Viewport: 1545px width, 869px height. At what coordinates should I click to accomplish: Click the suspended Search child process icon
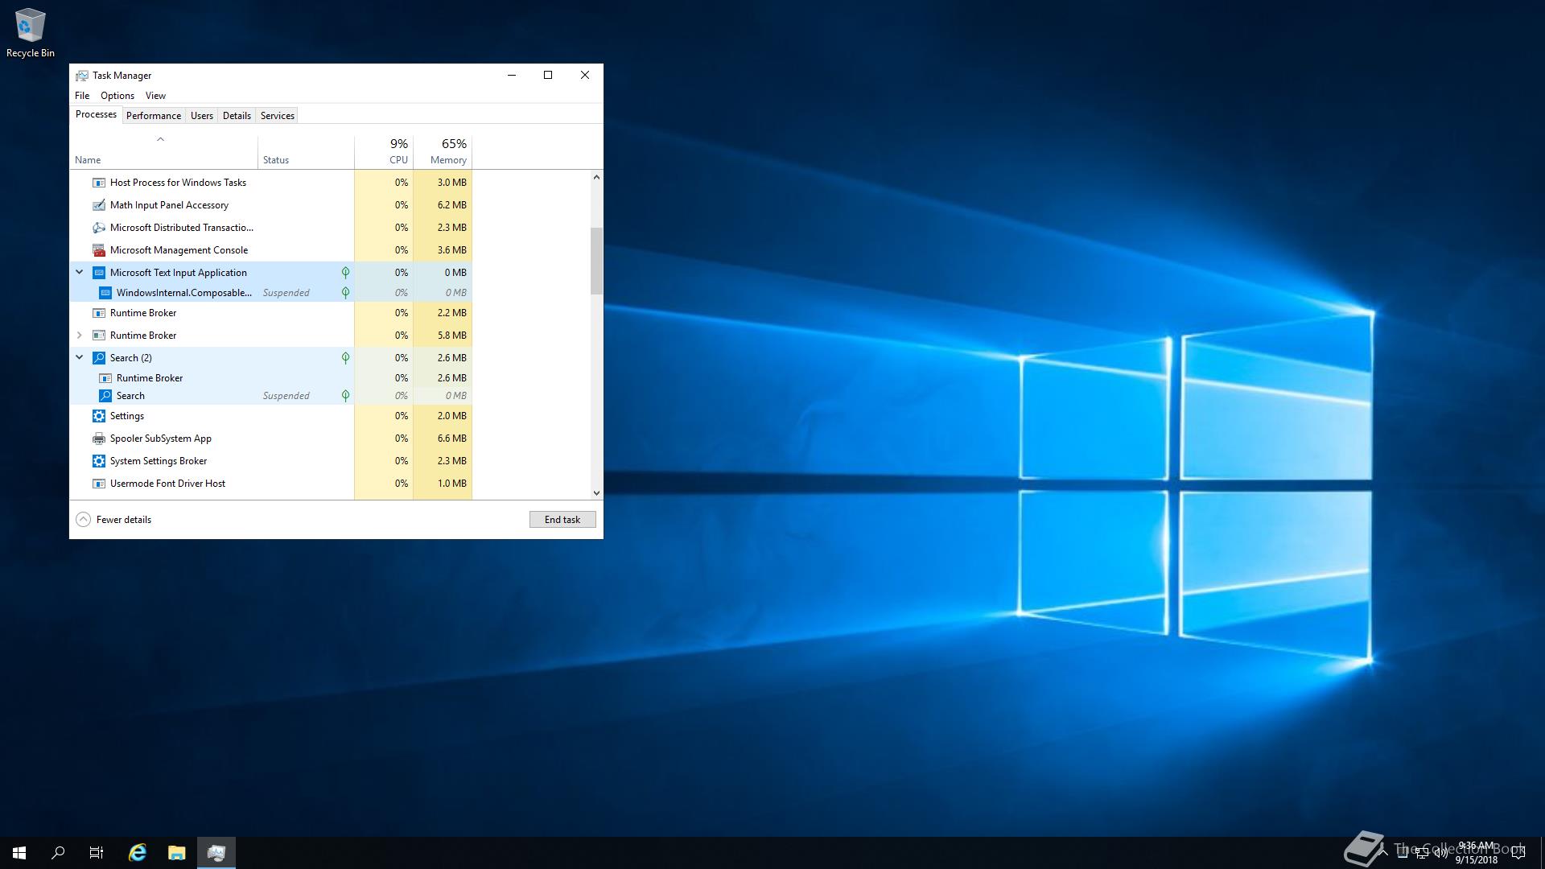(x=105, y=396)
